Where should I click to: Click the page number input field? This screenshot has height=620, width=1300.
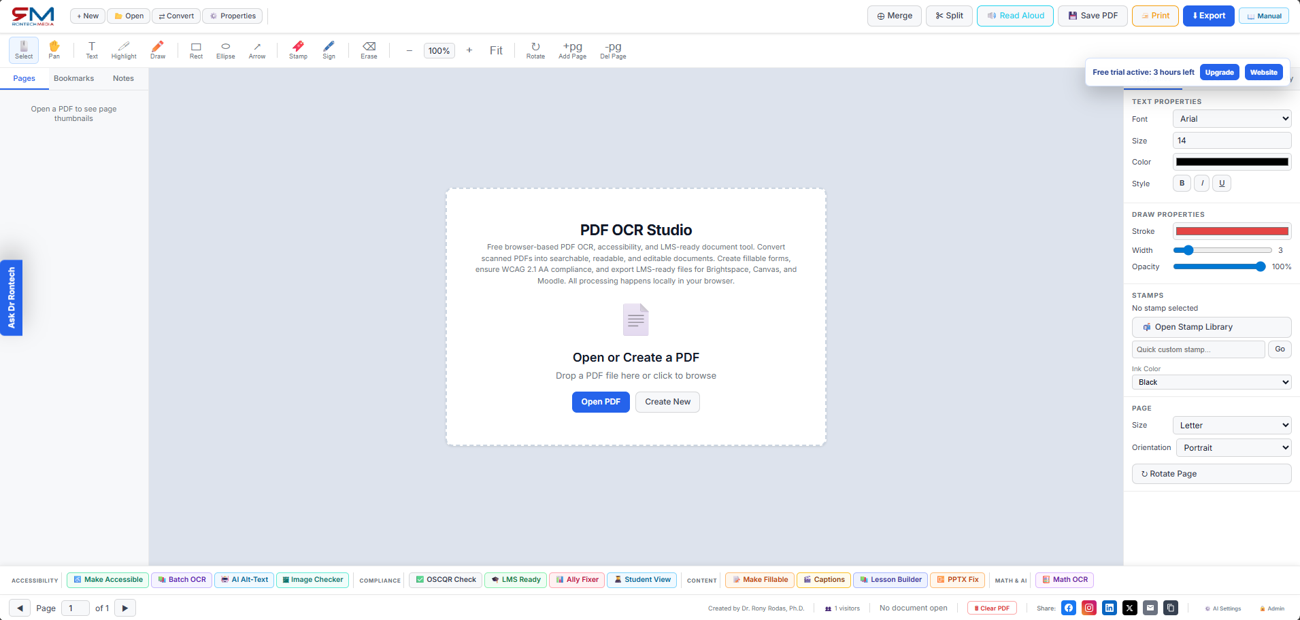click(76, 608)
